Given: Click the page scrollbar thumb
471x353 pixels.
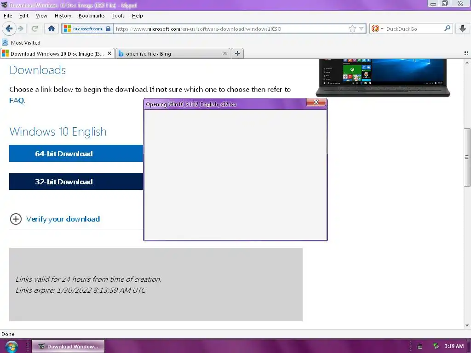Looking at the screenshot, I should (x=466, y=157).
